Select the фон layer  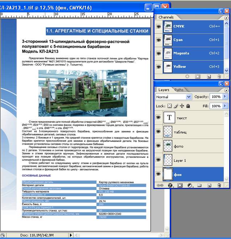coord(193,174)
